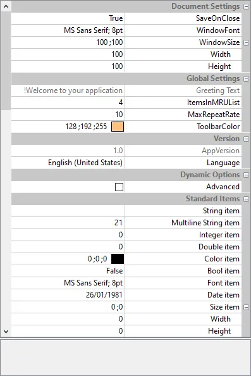Toggle the Advanced checkbox
The image size is (251, 376).
point(119,187)
